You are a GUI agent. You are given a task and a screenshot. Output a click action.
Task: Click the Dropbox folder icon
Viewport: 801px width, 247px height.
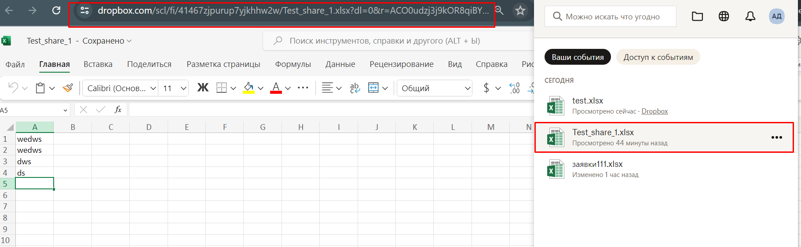coord(697,16)
